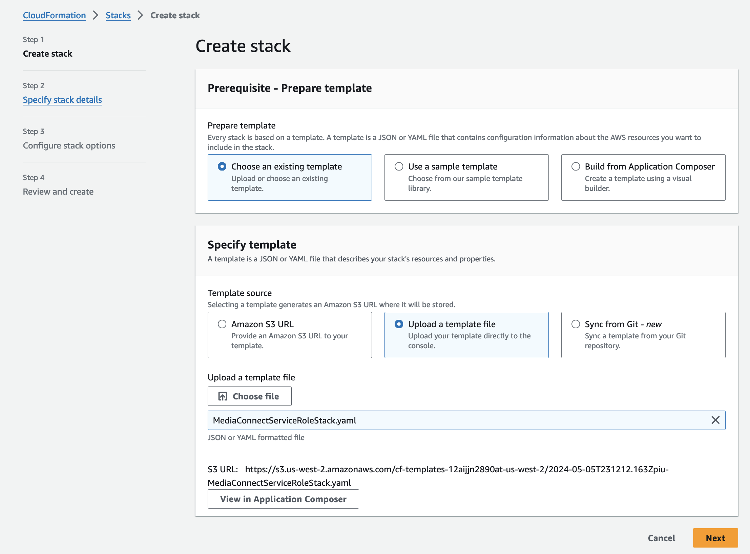Click the orange Next button
Image resolution: width=750 pixels, height=554 pixels.
coord(715,538)
